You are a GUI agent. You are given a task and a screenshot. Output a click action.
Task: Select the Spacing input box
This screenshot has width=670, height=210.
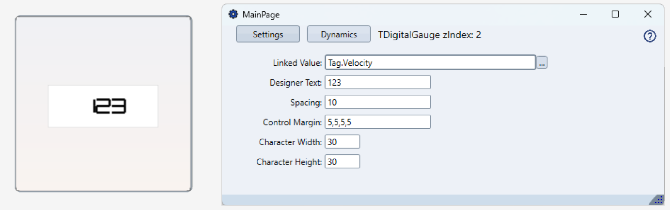tap(377, 102)
